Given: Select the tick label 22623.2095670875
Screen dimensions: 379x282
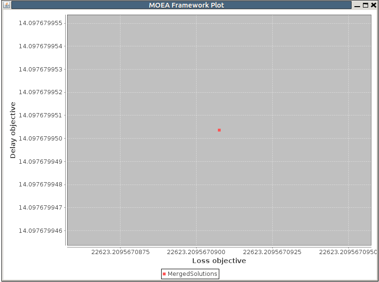Looking at the screenshot, I should [121, 252].
